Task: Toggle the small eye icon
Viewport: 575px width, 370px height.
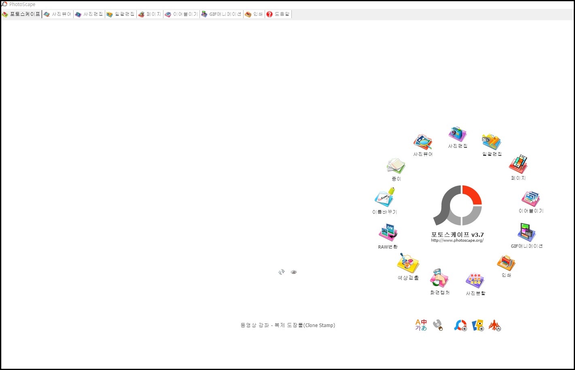Action: point(294,272)
